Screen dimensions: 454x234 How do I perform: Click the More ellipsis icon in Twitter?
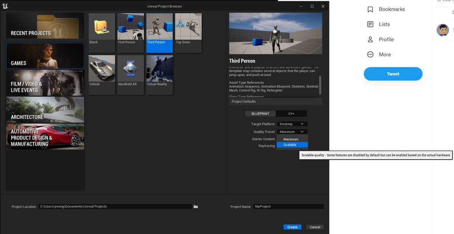pos(370,54)
